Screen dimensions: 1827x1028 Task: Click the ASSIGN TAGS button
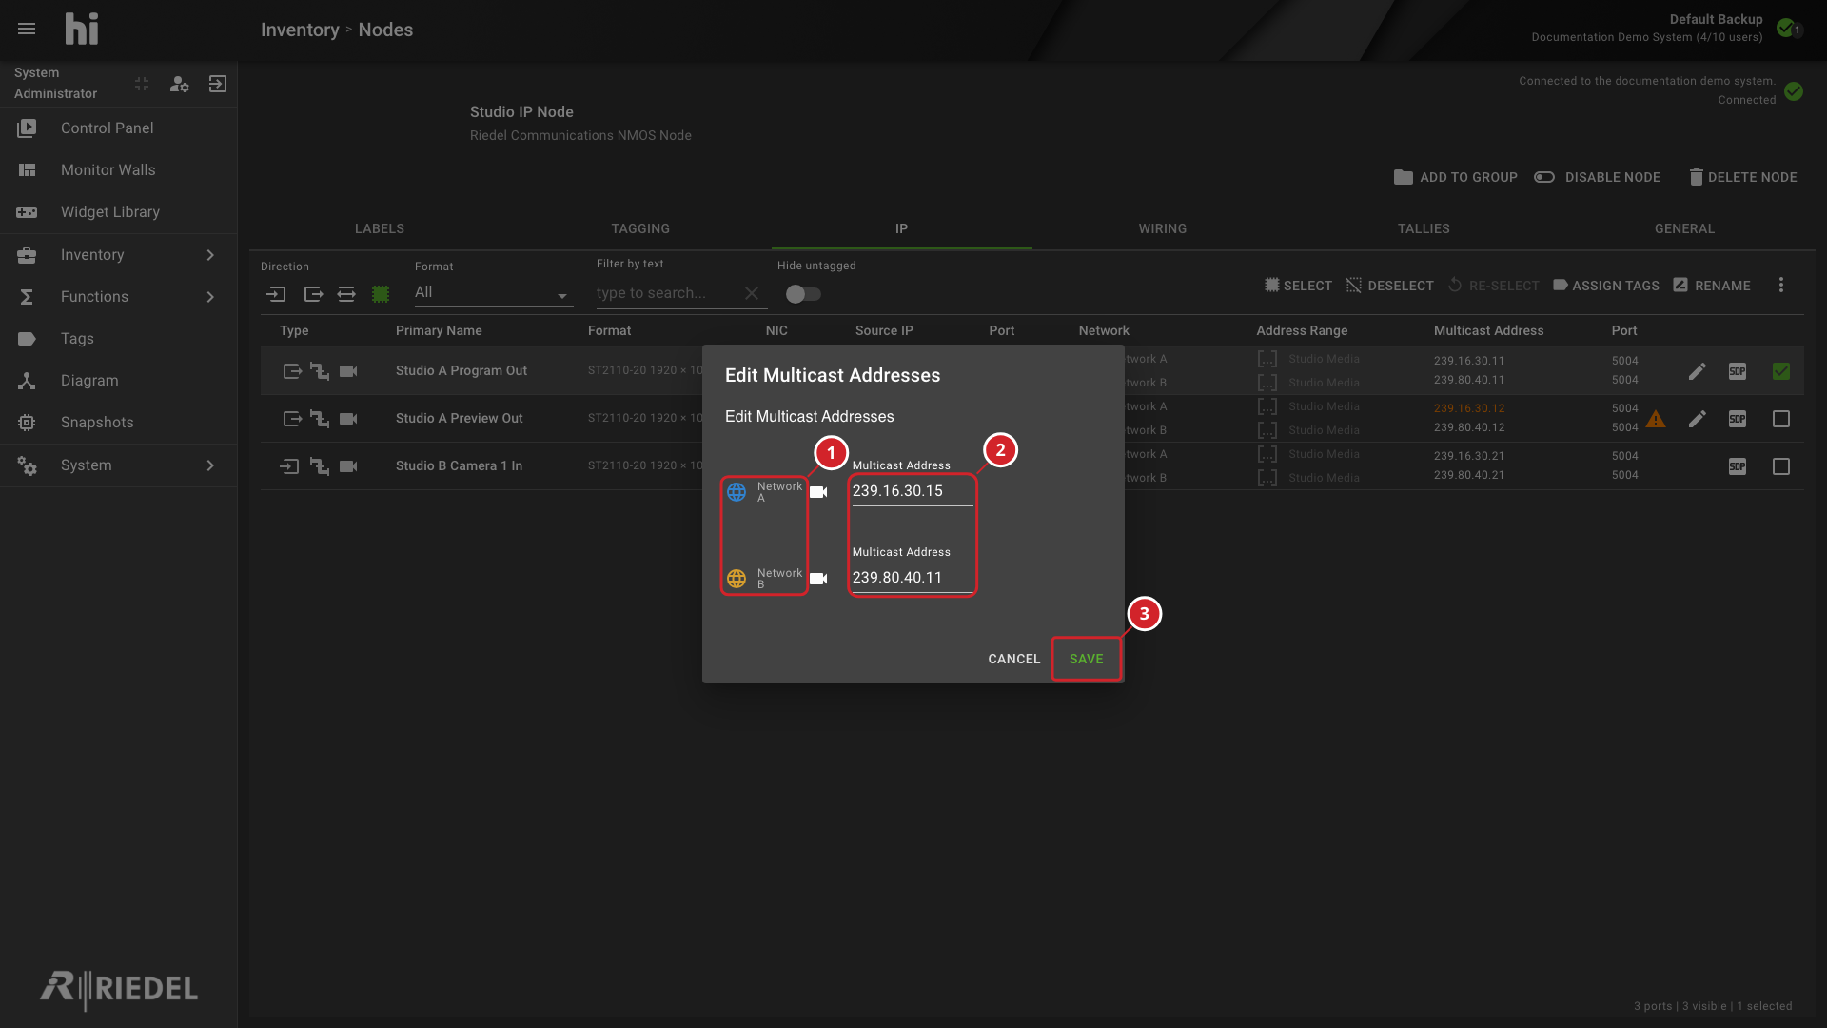tap(1606, 286)
